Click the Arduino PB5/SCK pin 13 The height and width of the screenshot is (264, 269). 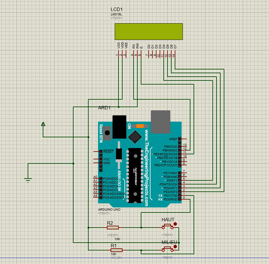(x=183, y=146)
